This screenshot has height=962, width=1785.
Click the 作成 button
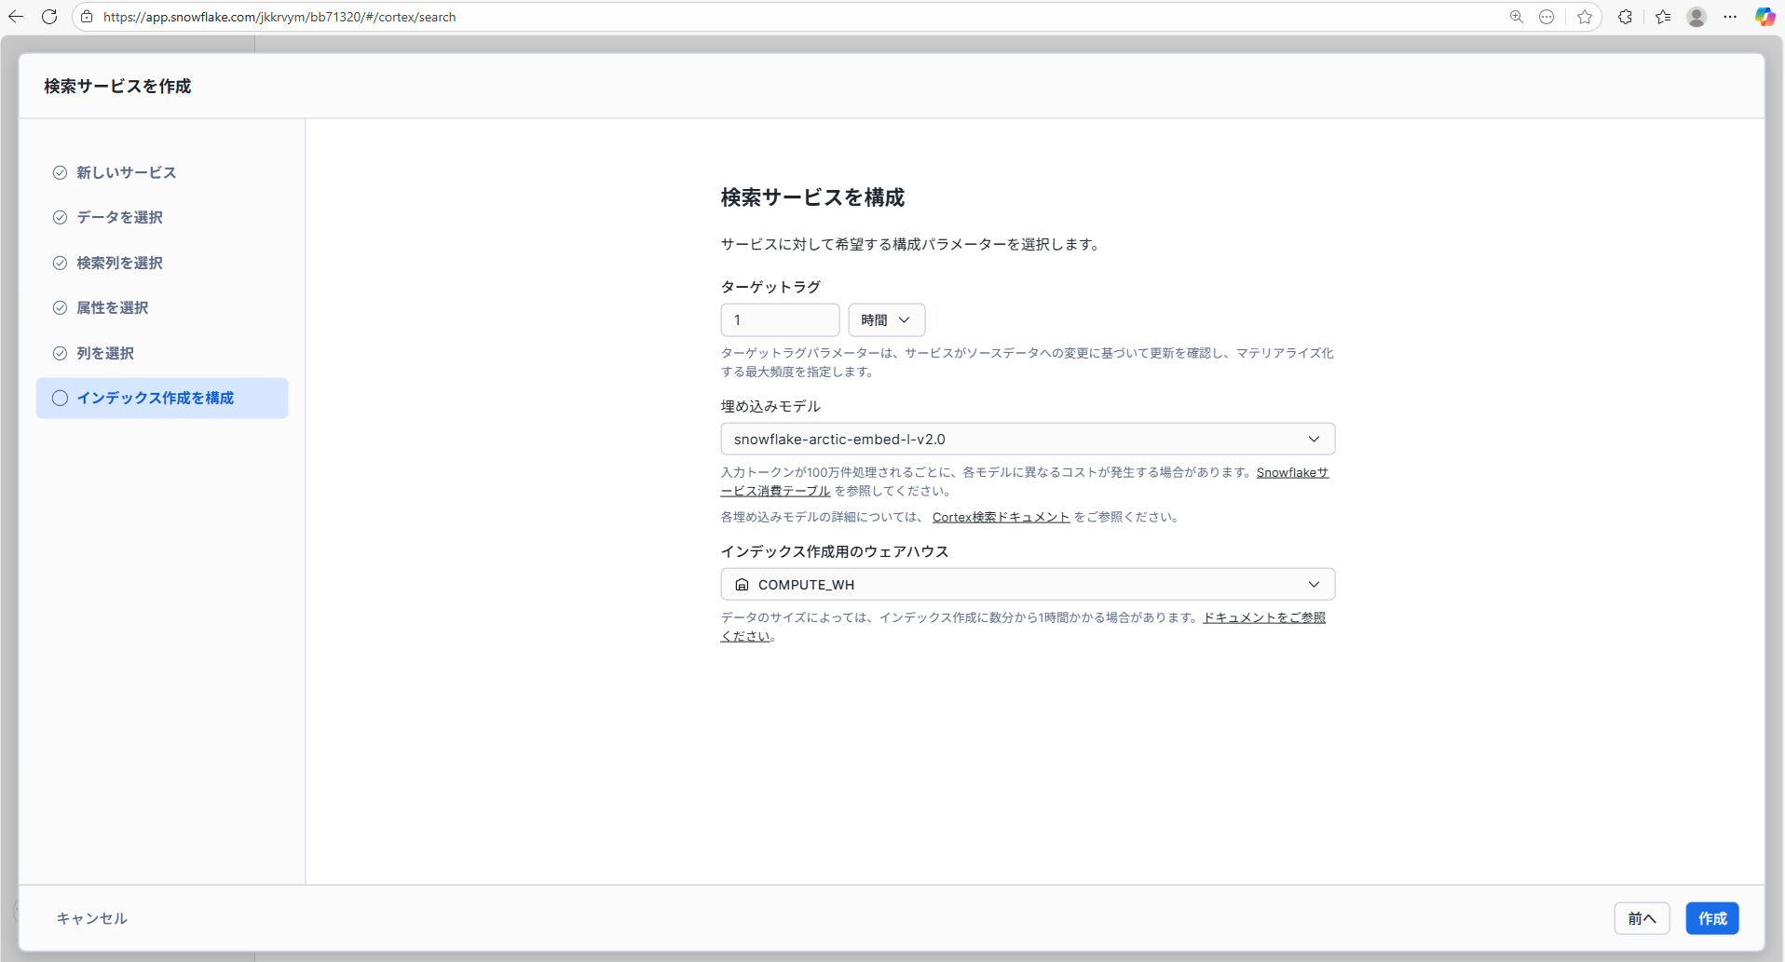click(1711, 917)
